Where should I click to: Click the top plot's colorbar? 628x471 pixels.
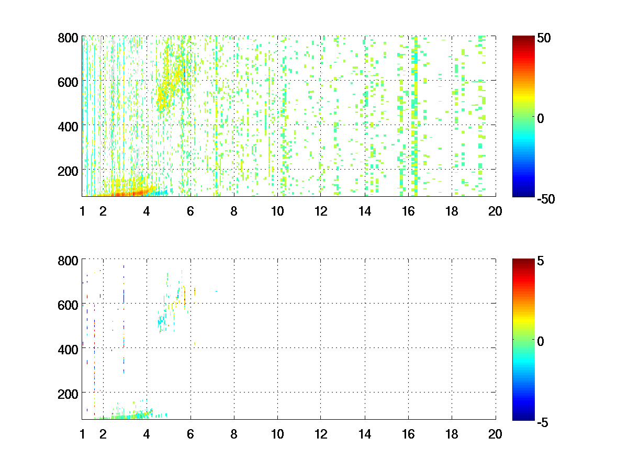(x=523, y=116)
